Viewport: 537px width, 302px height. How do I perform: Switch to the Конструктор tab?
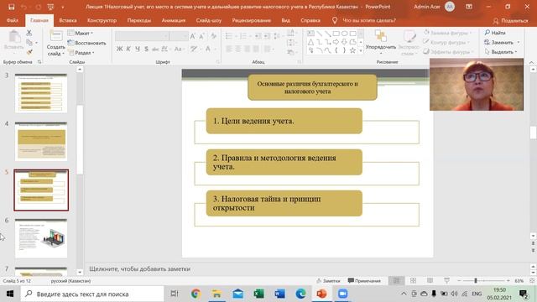click(102, 20)
